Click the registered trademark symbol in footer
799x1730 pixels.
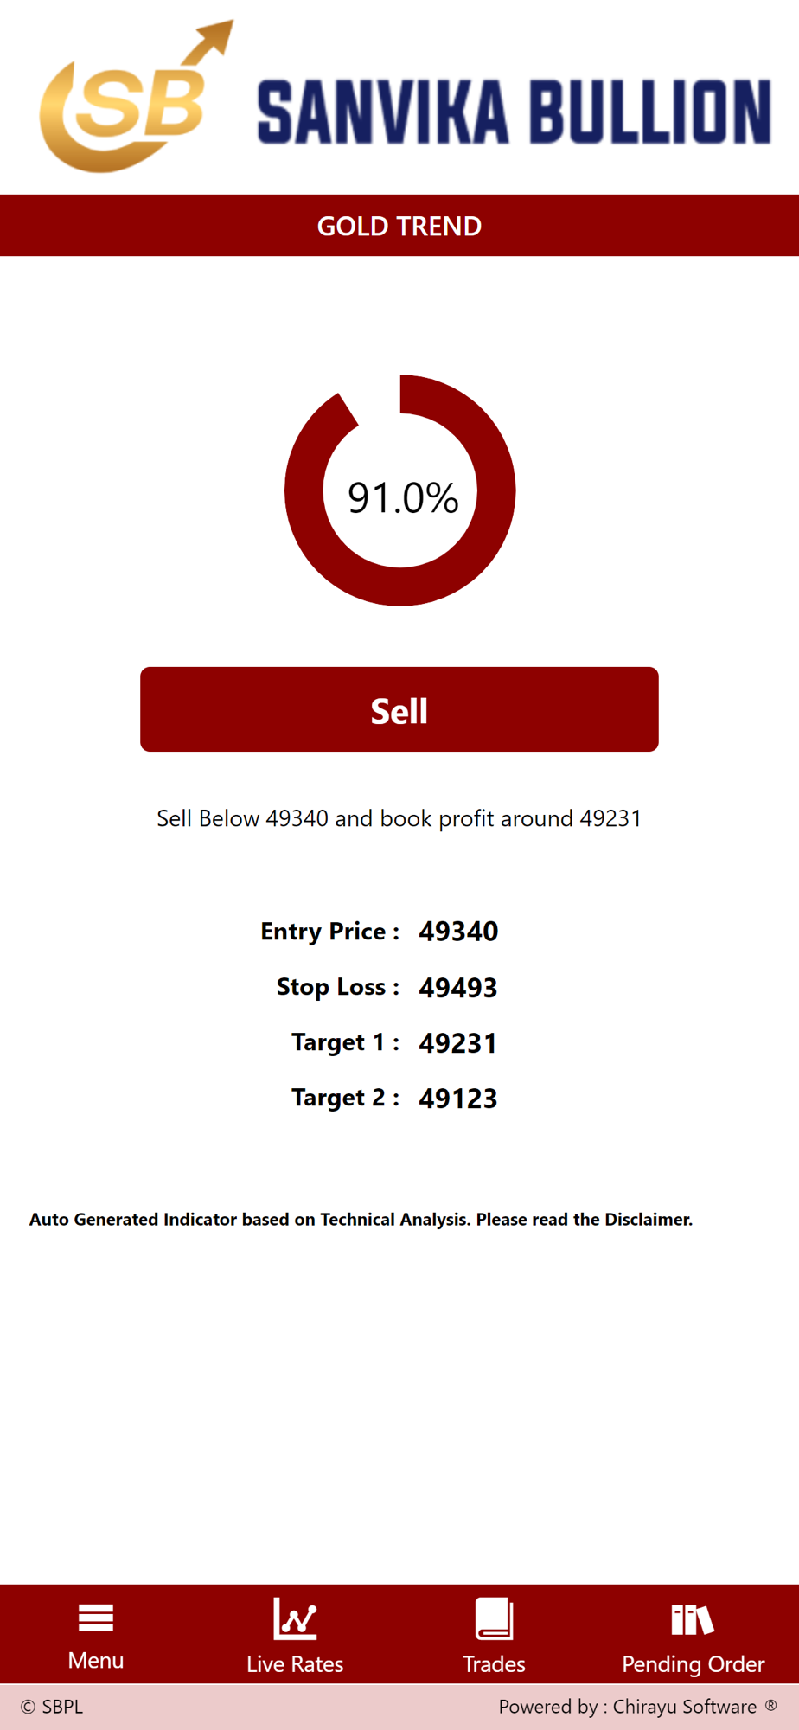click(770, 1705)
